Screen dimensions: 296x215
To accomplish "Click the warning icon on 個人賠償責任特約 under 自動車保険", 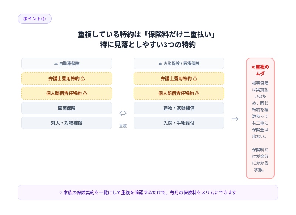I will click(x=85, y=93).
